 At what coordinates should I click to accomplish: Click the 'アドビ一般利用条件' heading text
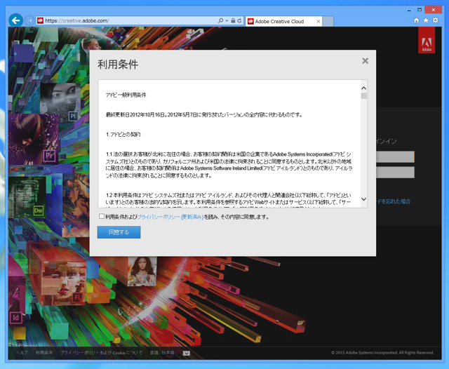coord(126,95)
